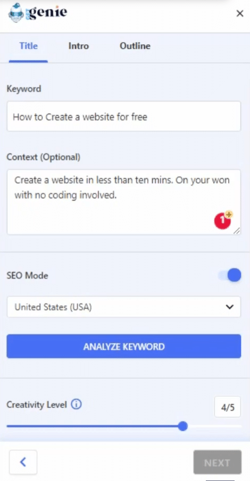The image size is (250, 481).
Task: Click the Creativity Level slider handle
Action: click(x=183, y=426)
